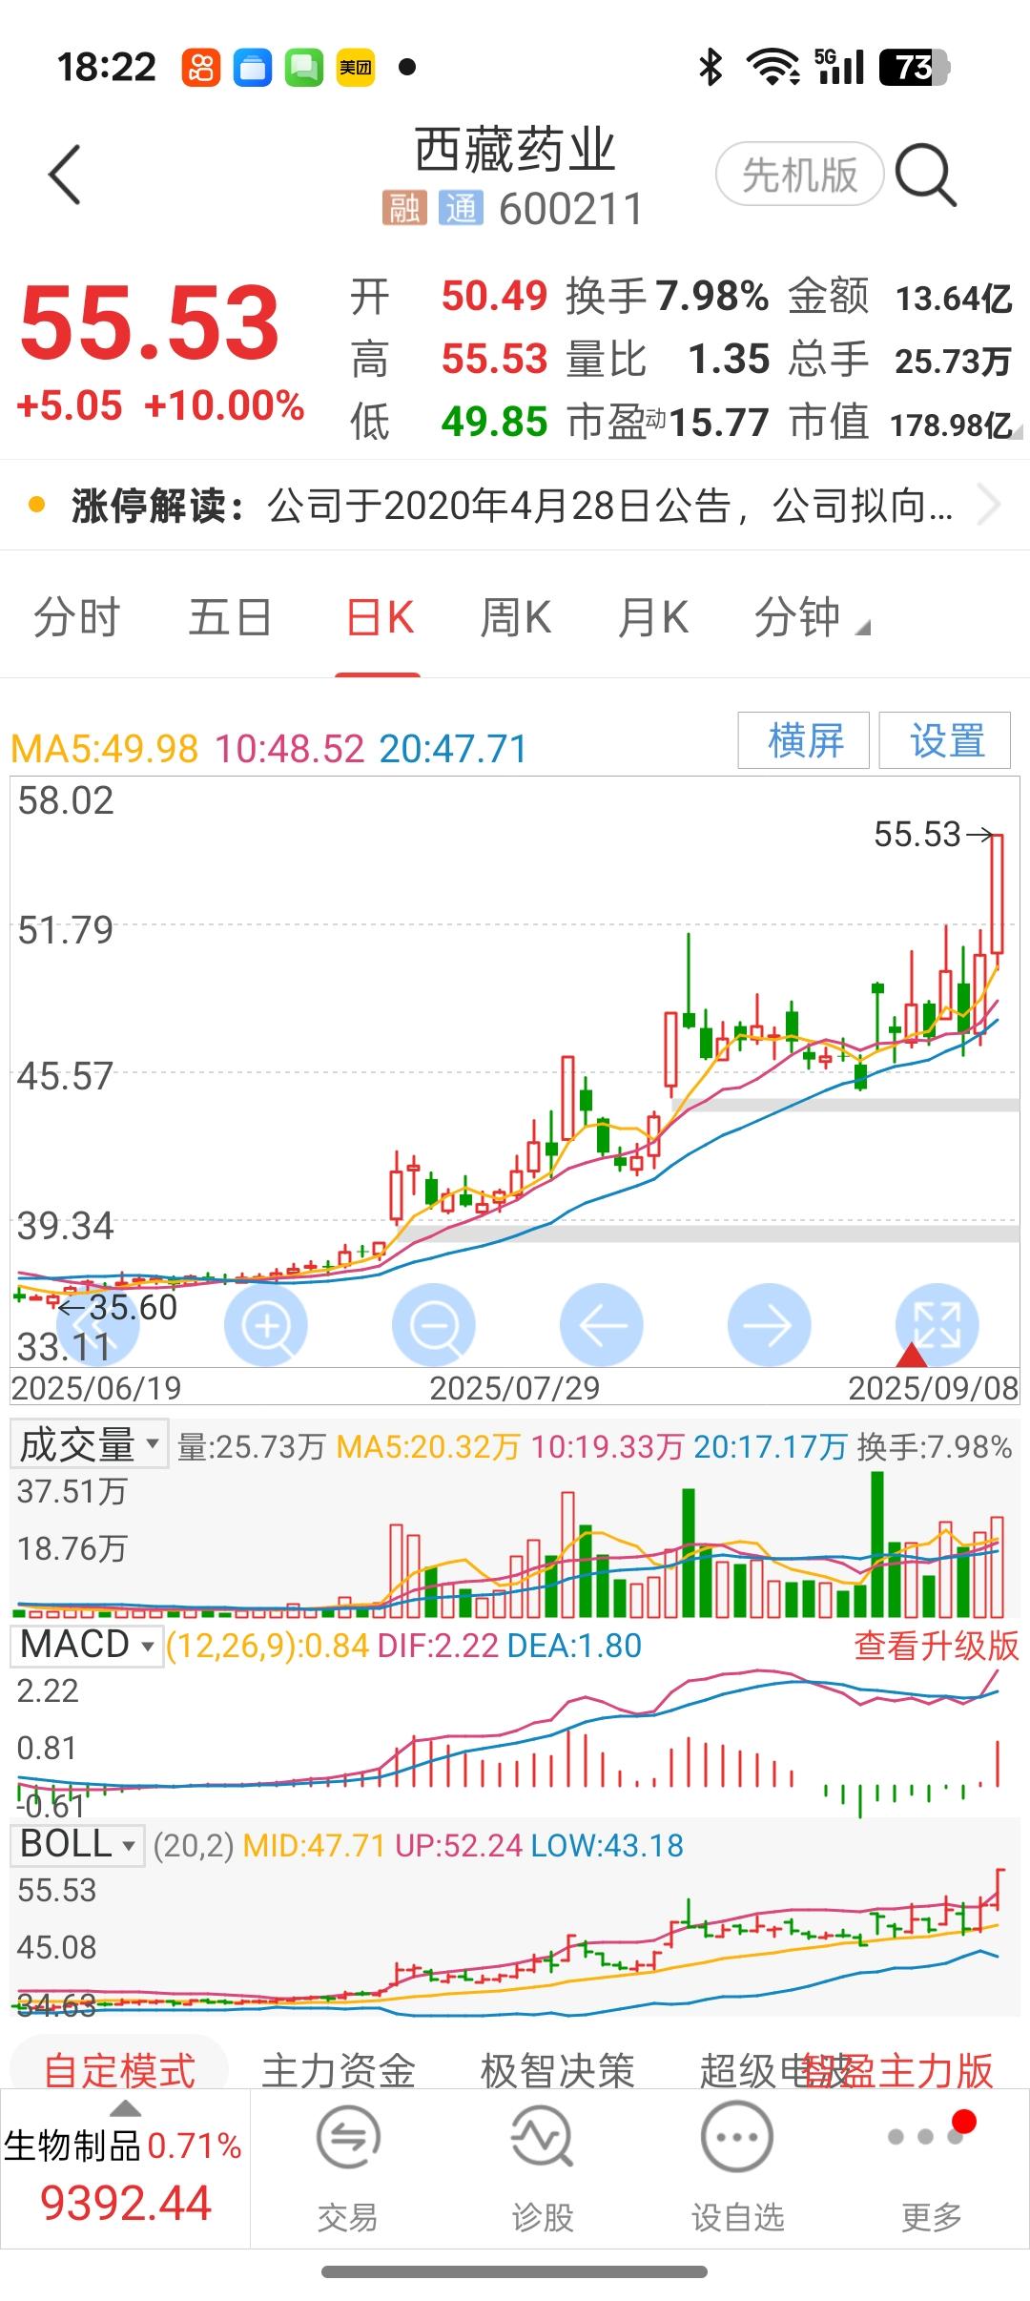This screenshot has width=1030, height=2301.
Task: Tap the blue app notification icon
Action: click(x=253, y=67)
